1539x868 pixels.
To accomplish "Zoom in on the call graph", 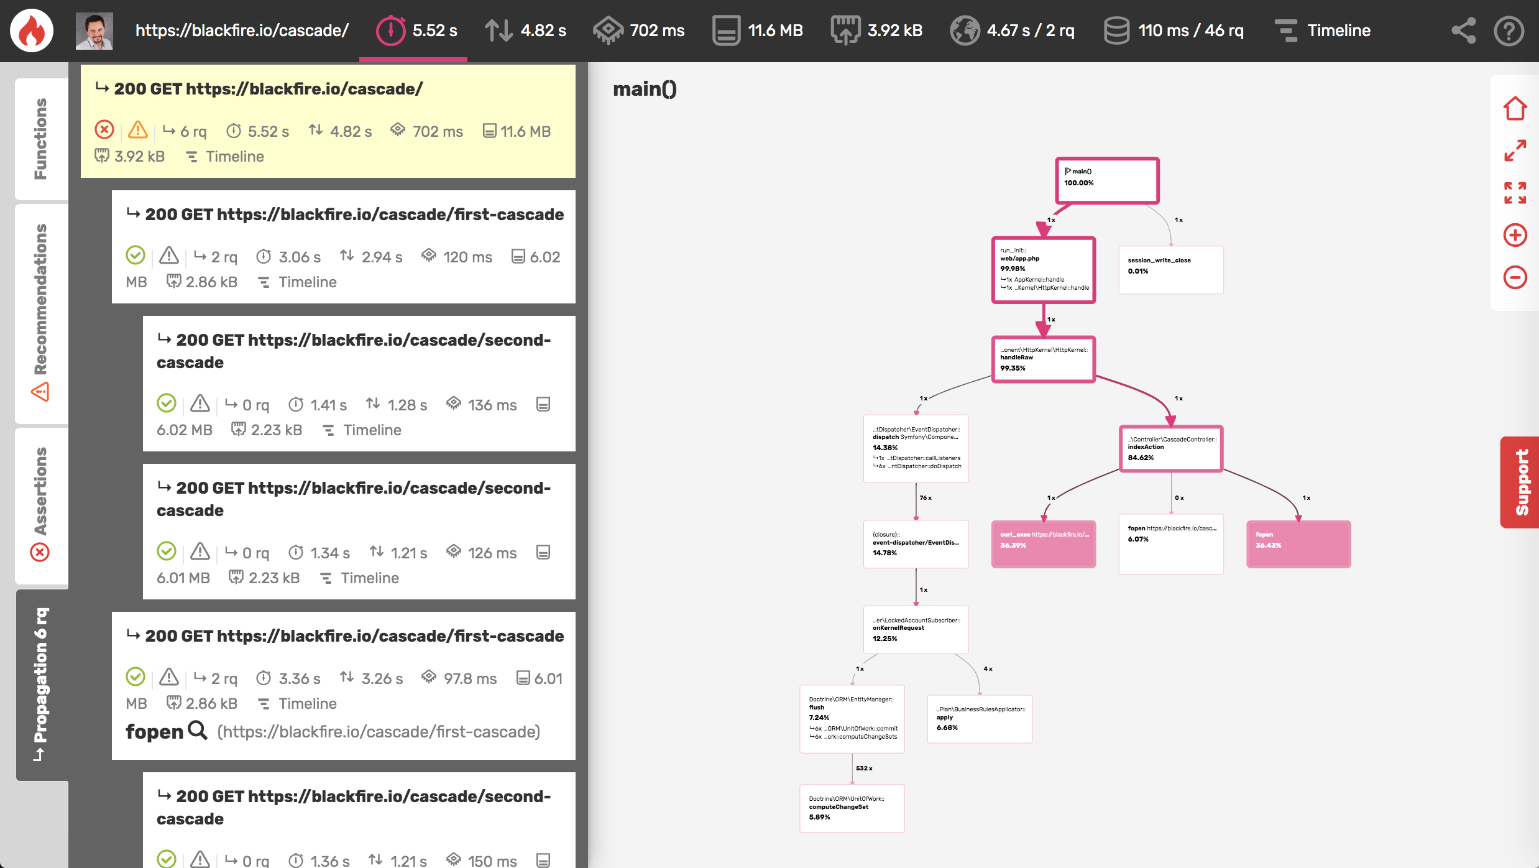I will (1515, 236).
